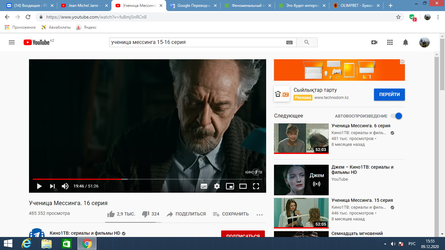
Task: Open the Chrome profile avatar
Action: pyautogui.click(x=427, y=17)
